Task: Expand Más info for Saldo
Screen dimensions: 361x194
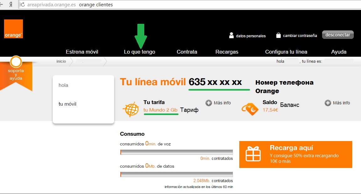Action: pyautogui.click(x=342, y=103)
